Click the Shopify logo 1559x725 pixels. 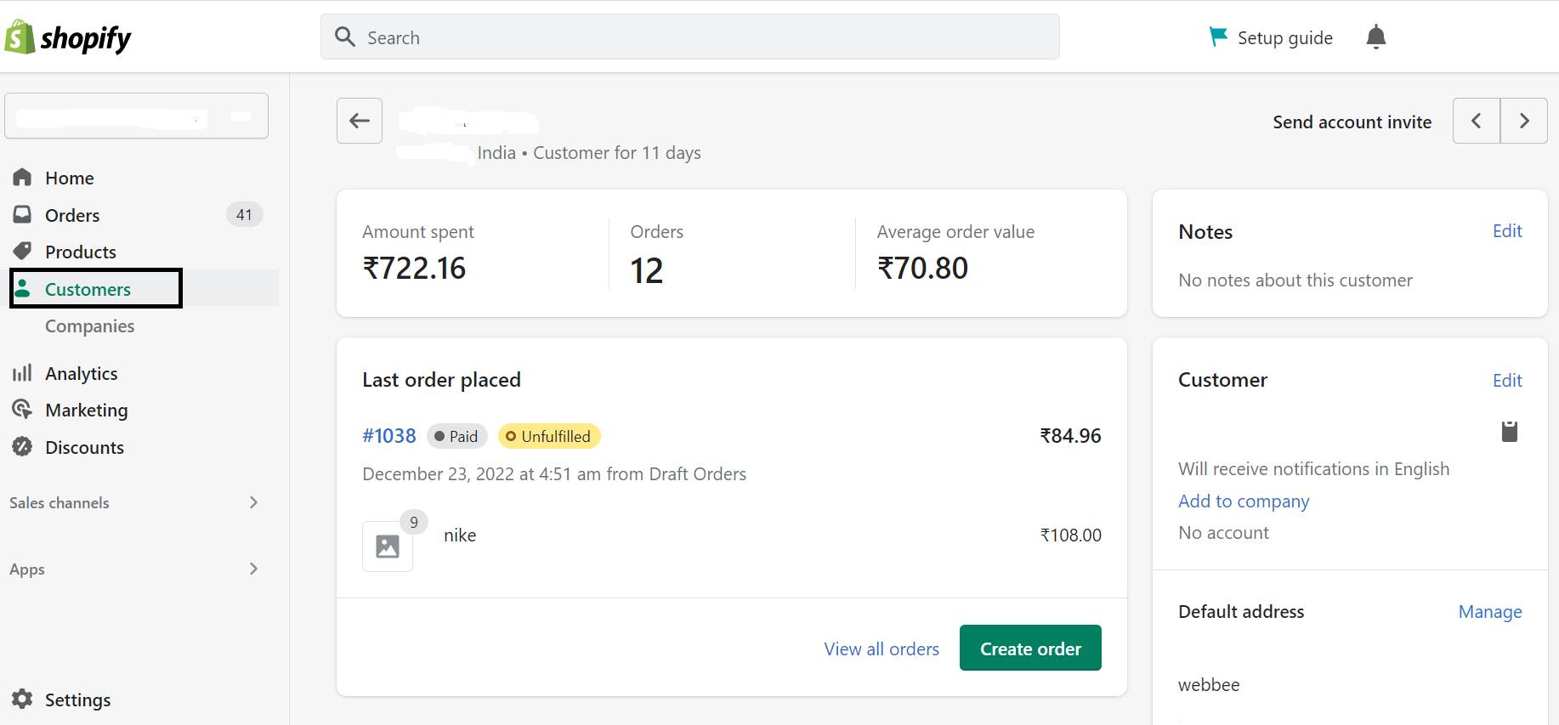point(68,38)
